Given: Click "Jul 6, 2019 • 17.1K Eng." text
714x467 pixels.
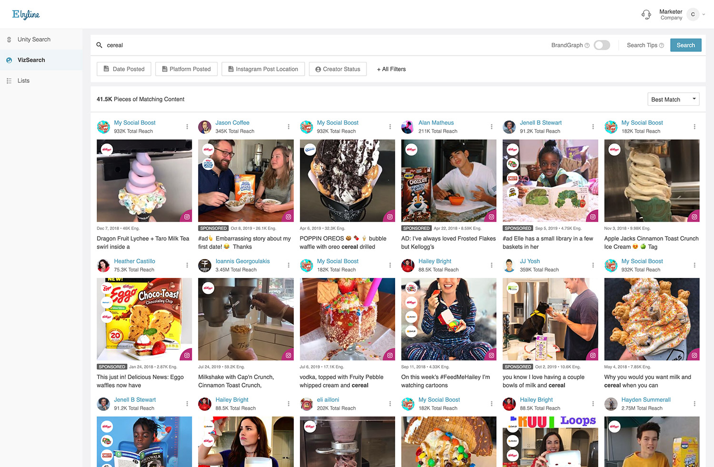Looking at the screenshot, I should click(x=322, y=367).
